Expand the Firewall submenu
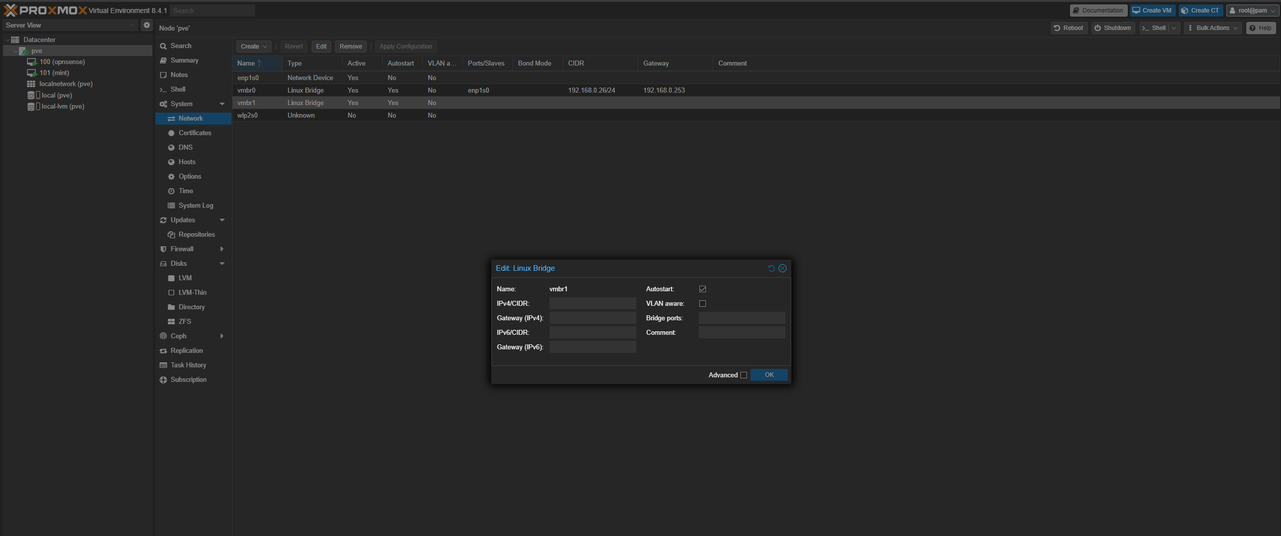This screenshot has height=536, width=1281. 221,249
